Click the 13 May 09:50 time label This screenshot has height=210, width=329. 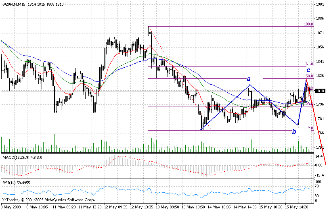point(168,207)
